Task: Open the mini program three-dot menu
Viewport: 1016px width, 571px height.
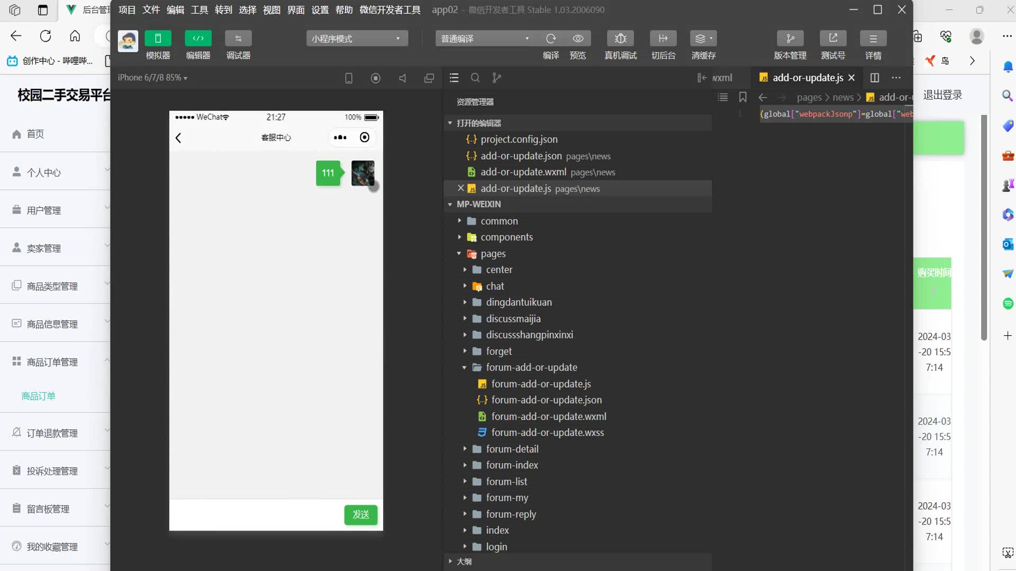Action: click(x=340, y=137)
